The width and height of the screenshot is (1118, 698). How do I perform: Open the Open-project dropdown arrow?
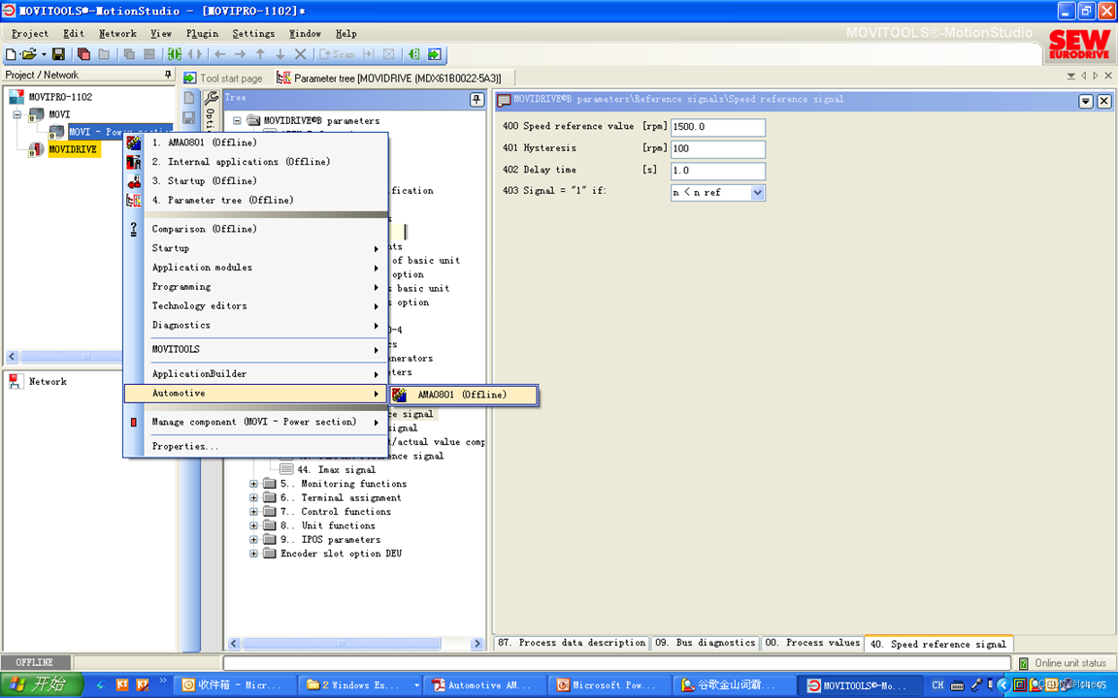(43, 54)
